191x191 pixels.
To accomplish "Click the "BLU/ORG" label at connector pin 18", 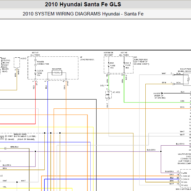I will coord(180,144).
